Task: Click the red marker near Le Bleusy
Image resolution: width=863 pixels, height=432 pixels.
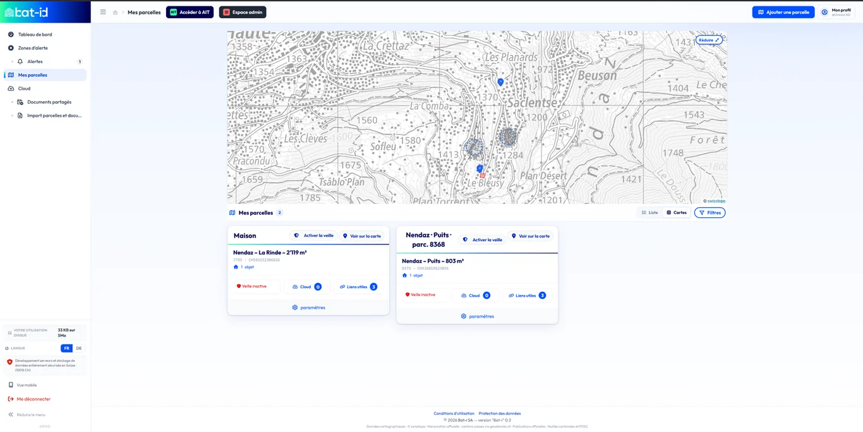Action: [x=483, y=176]
